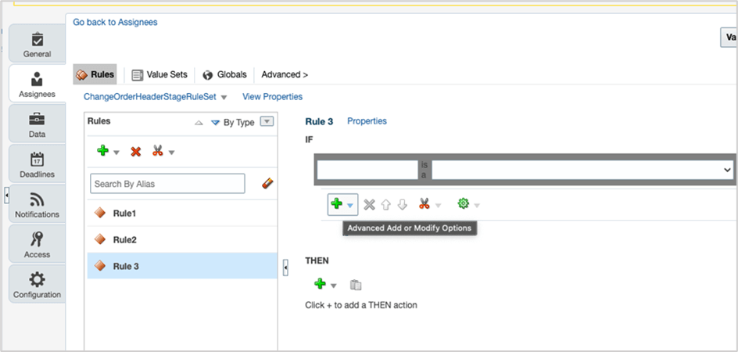Click the red X delete rule icon
This screenshot has width=738, height=352.
click(x=135, y=152)
